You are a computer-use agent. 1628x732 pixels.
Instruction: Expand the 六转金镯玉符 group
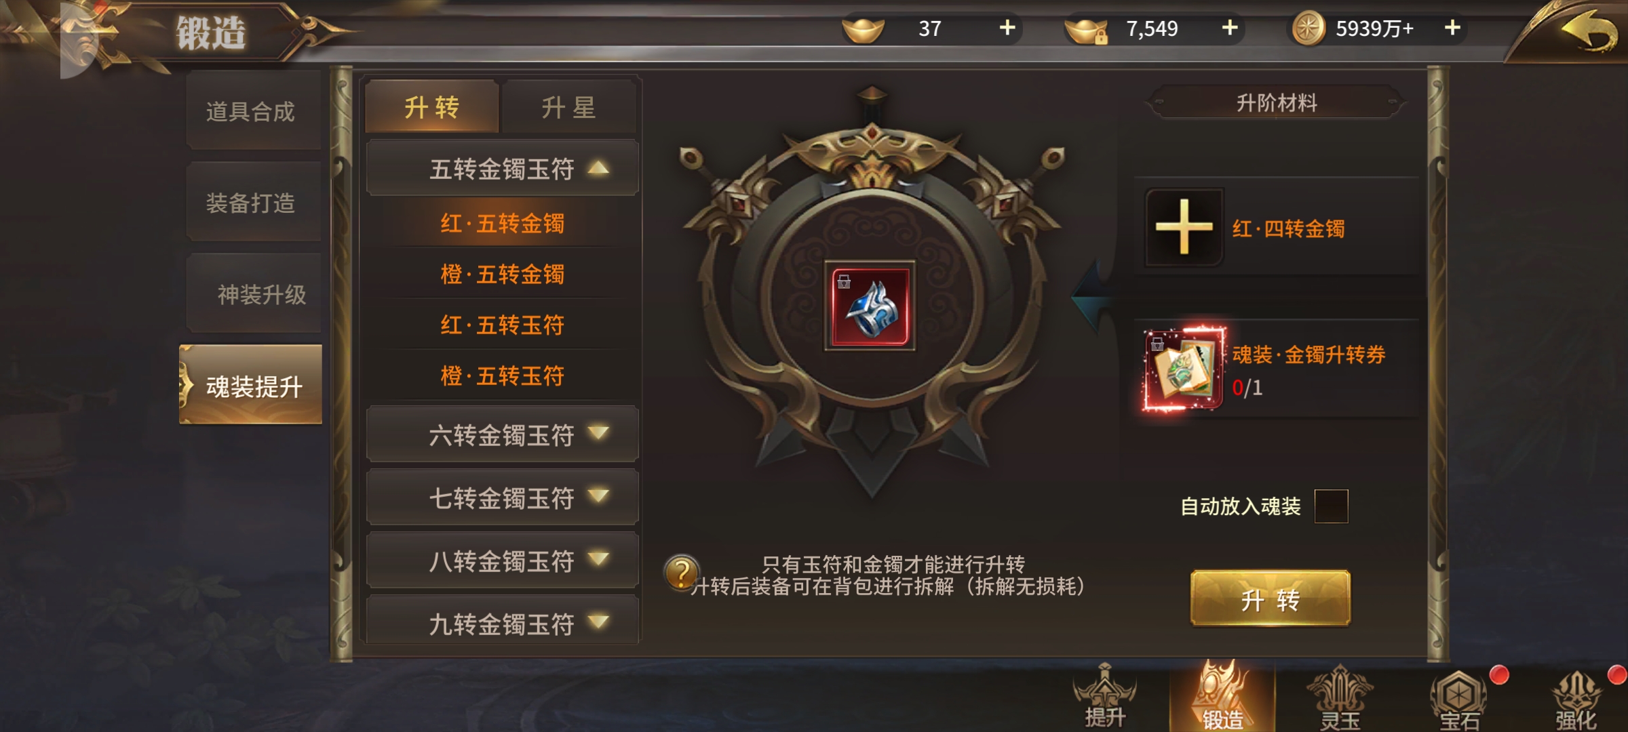502,434
